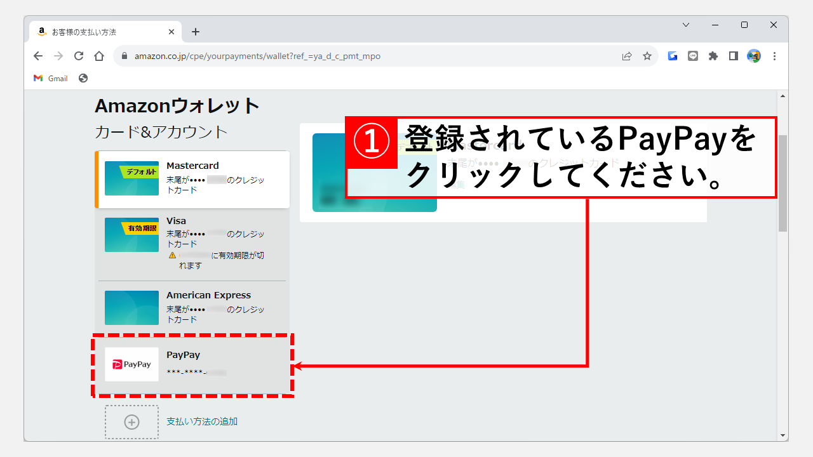The width and height of the screenshot is (813, 457).
Task: Select the Mastercard default credit card
Action: 192,179
